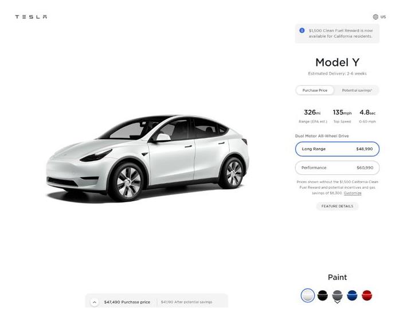Expand the price summary chevron
Viewport: 407px width, 323px height.
coord(95,302)
